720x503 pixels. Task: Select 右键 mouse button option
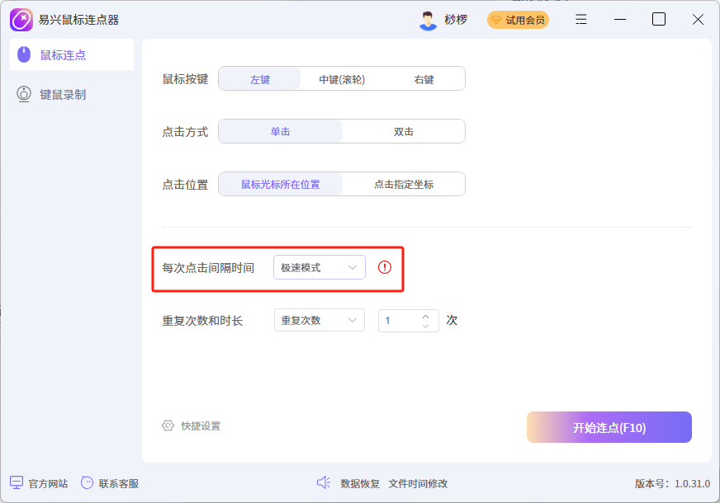coord(424,79)
